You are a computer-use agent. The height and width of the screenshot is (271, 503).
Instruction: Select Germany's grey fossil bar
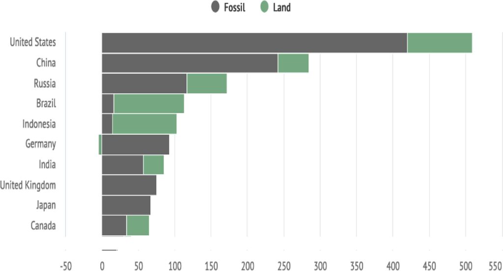(135, 144)
